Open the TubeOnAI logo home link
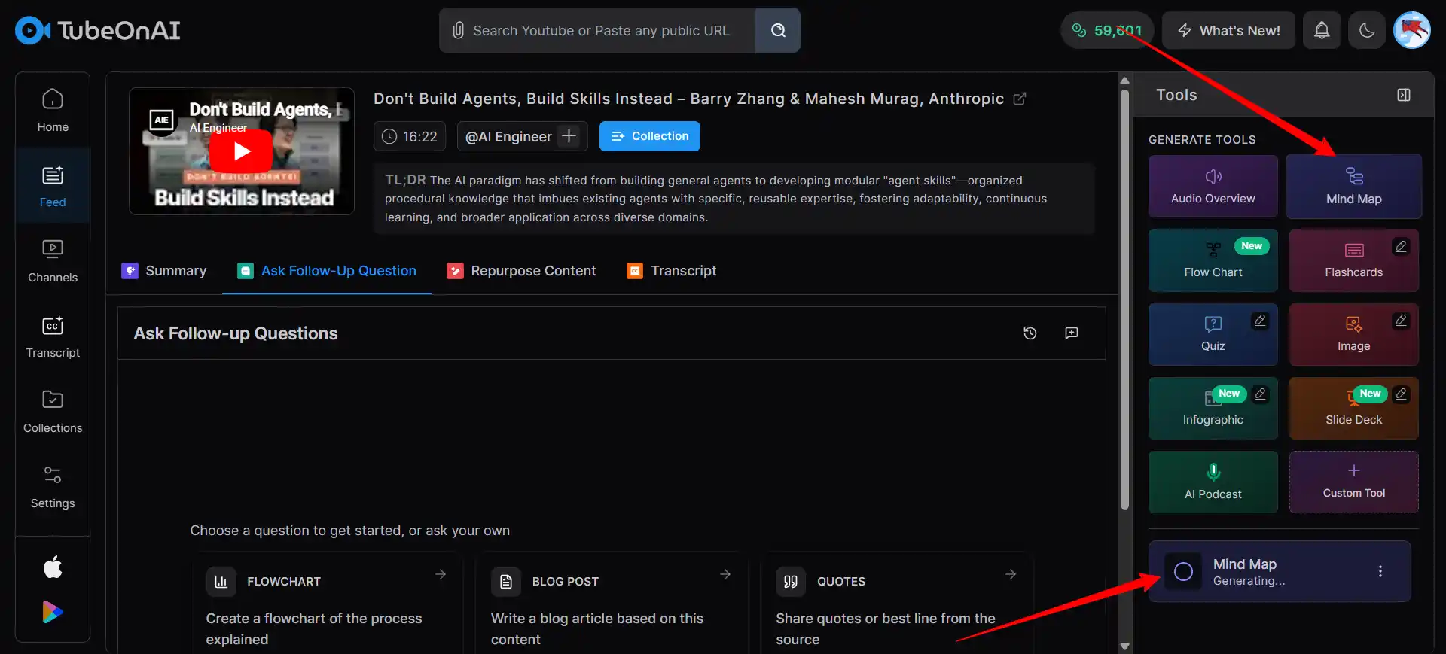This screenshot has width=1446, height=654. pyautogui.click(x=98, y=30)
